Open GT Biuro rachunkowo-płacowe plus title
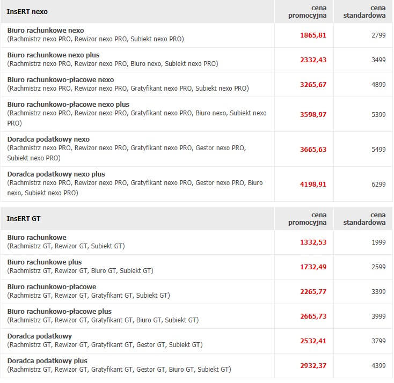The image size is (394, 383). [x=59, y=312]
